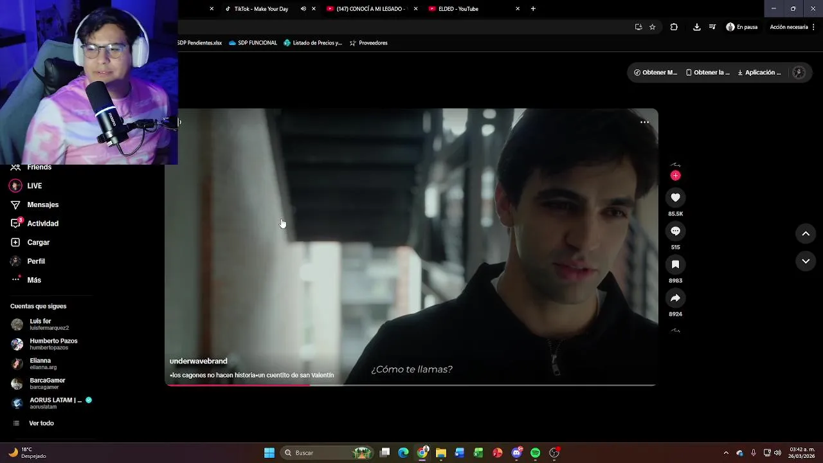823x463 pixels.
Task: Bookmark this page with the star icon
Action: click(x=652, y=27)
